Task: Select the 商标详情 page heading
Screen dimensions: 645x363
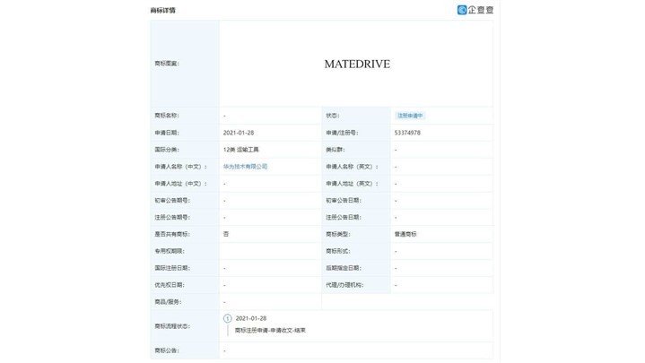Action: pos(162,11)
